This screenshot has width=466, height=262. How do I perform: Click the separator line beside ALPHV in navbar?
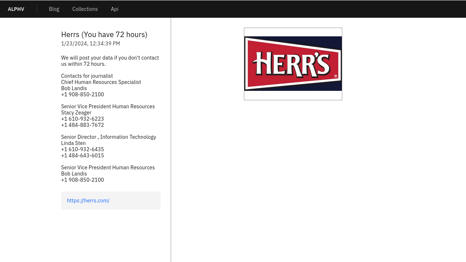(x=37, y=9)
